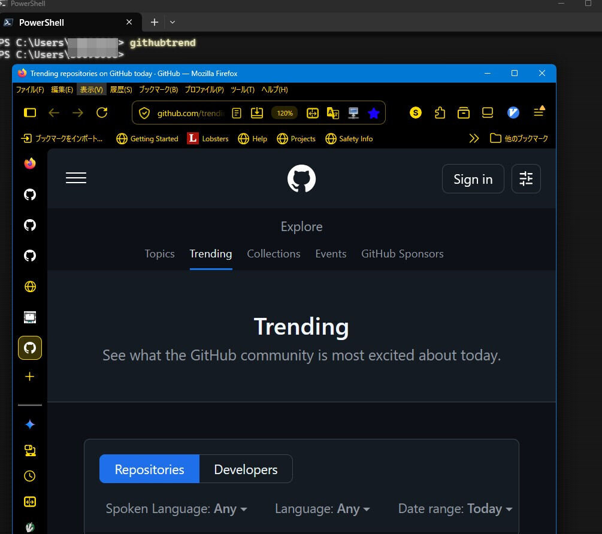602x534 pixels.
Task: Open the Events tab
Action: click(x=331, y=254)
